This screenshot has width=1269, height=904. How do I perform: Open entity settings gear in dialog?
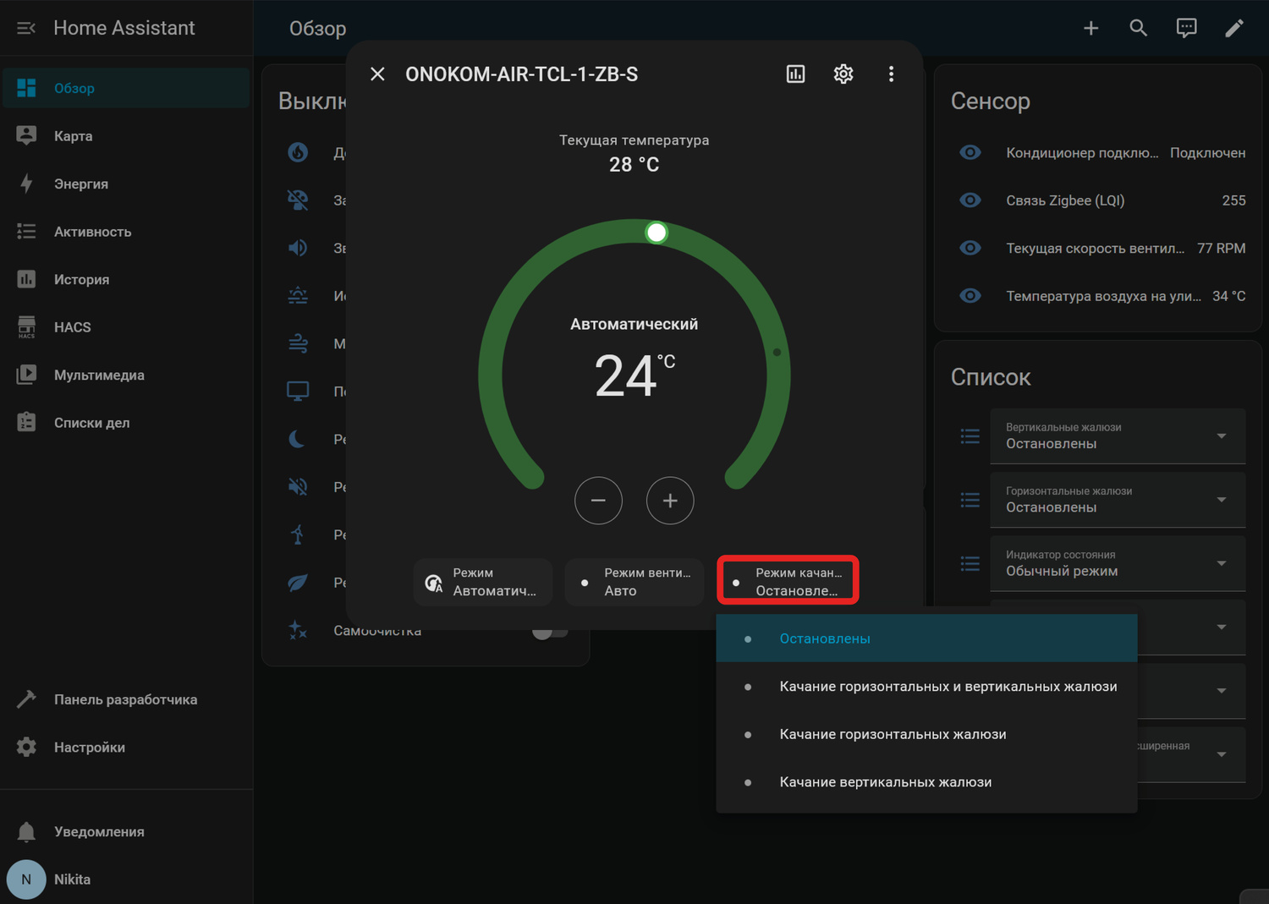click(843, 74)
